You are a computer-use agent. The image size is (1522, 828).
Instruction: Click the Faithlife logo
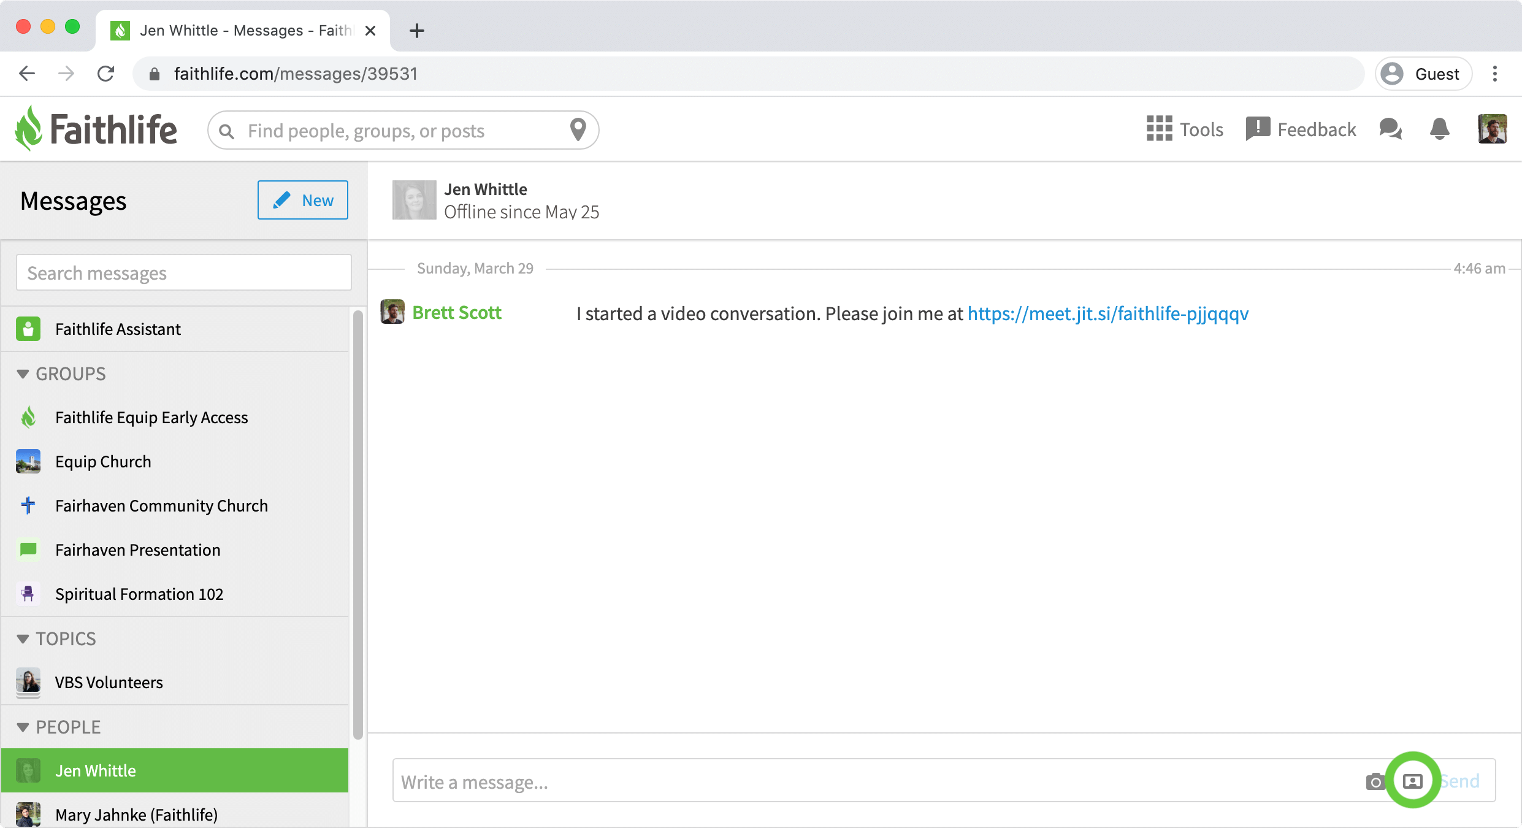pos(96,129)
